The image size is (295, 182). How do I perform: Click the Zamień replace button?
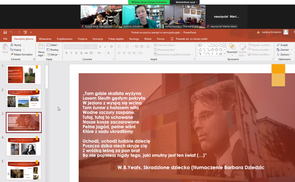(284, 50)
